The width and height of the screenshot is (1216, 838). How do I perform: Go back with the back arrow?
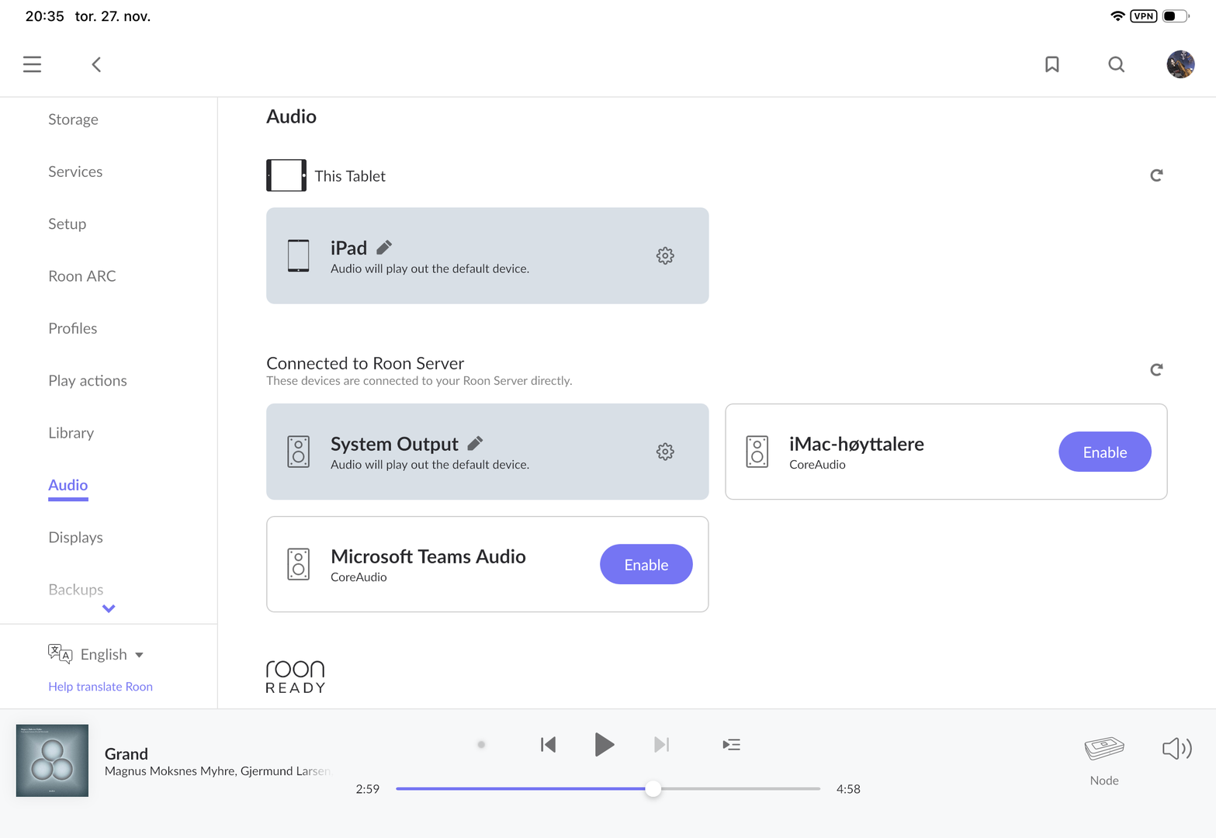(x=96, y=64)
